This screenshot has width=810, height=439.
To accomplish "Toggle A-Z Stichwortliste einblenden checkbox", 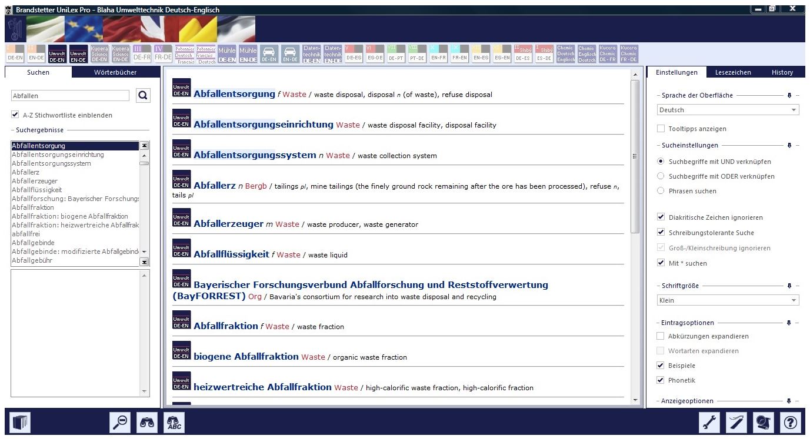I will point(15,115).
